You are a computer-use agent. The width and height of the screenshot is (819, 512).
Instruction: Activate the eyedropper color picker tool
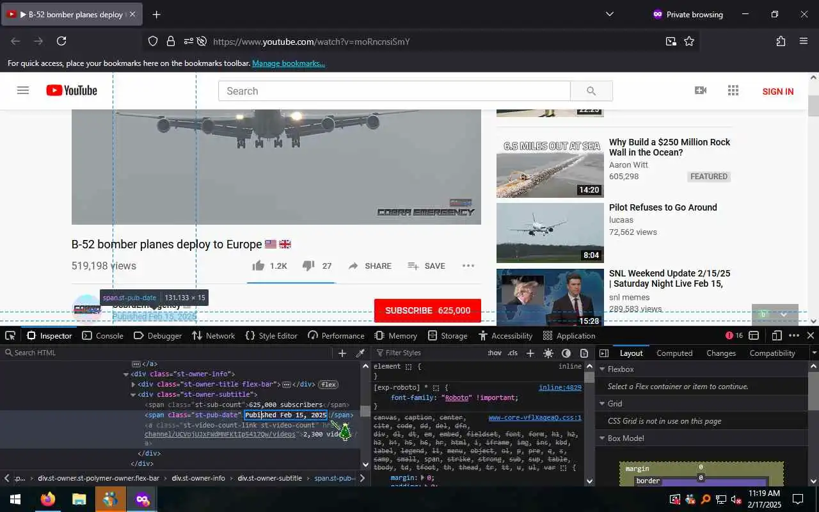pyautogui.click(x=360, y=353)
